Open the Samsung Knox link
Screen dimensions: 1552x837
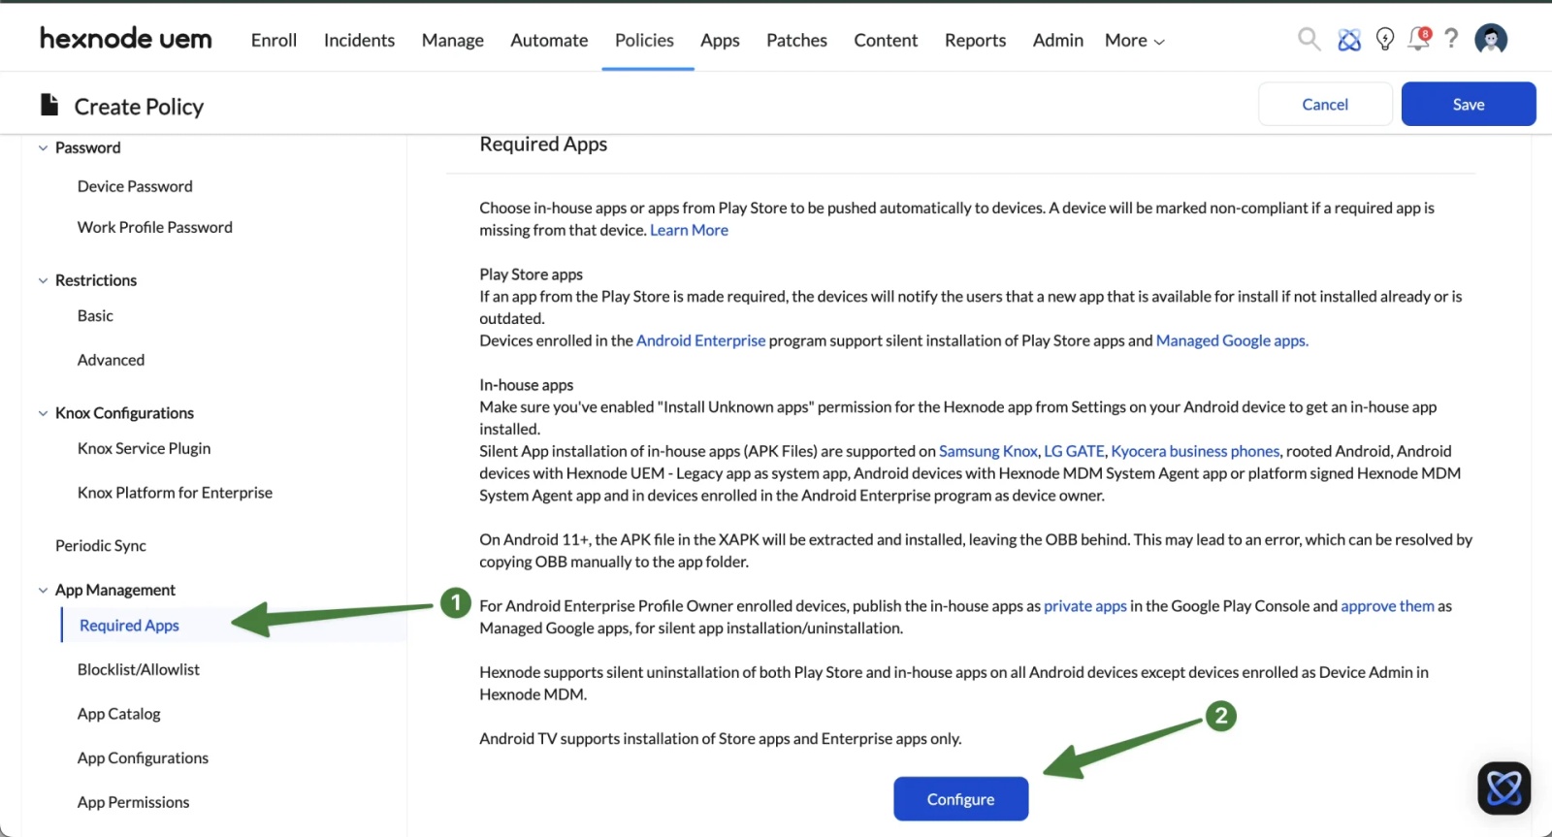point(988,451)
